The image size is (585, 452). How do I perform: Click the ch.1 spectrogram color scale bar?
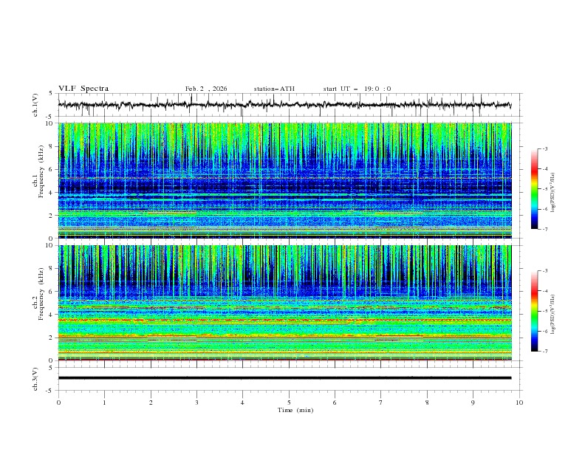coord(535,189)
